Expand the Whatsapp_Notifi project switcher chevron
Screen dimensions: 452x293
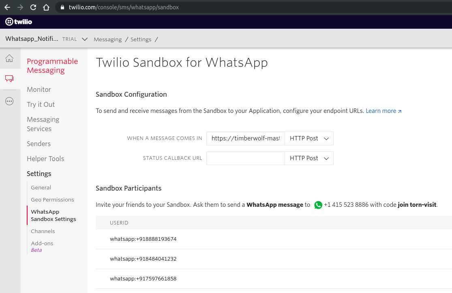pyautogui.click(x=84, y=39)
